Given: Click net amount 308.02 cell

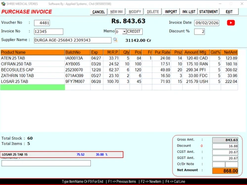Looking at the screenshot, I should tap(229, 70).
